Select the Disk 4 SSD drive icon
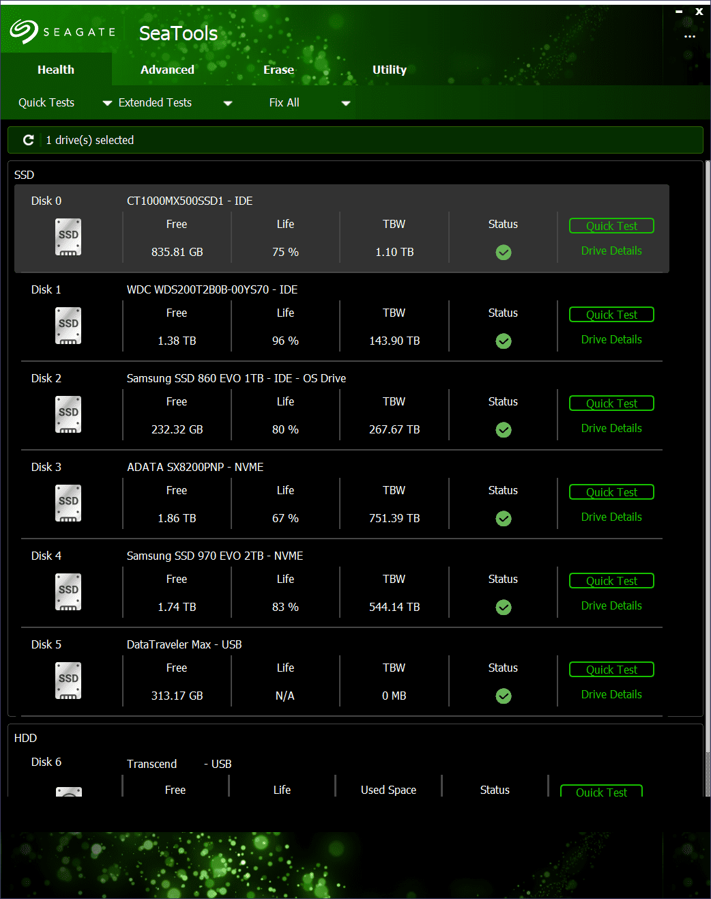Image resolution: width=711 pixels, height=899 pixels. point(68,592)
